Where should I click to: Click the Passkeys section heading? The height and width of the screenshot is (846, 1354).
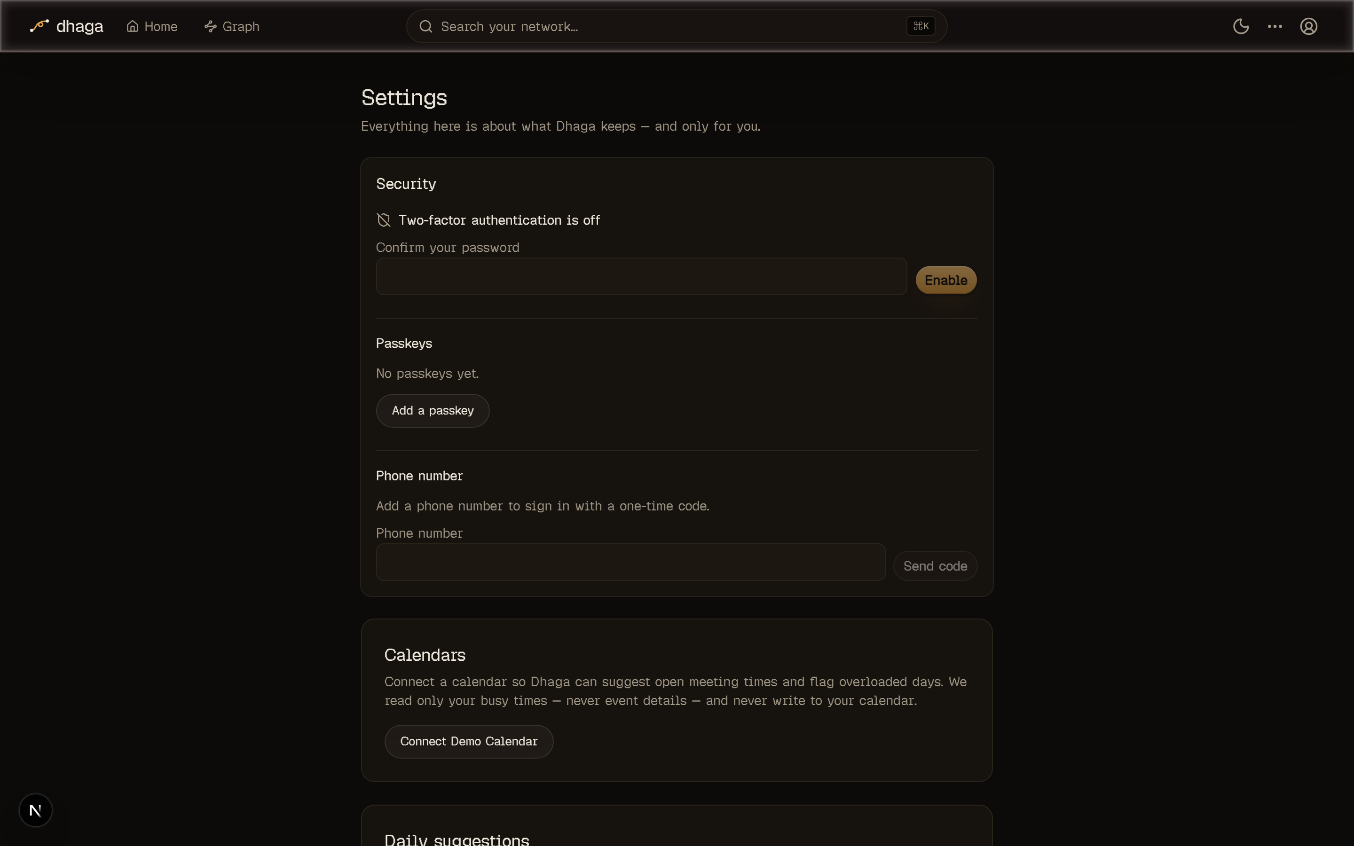[x=404, y=344]
